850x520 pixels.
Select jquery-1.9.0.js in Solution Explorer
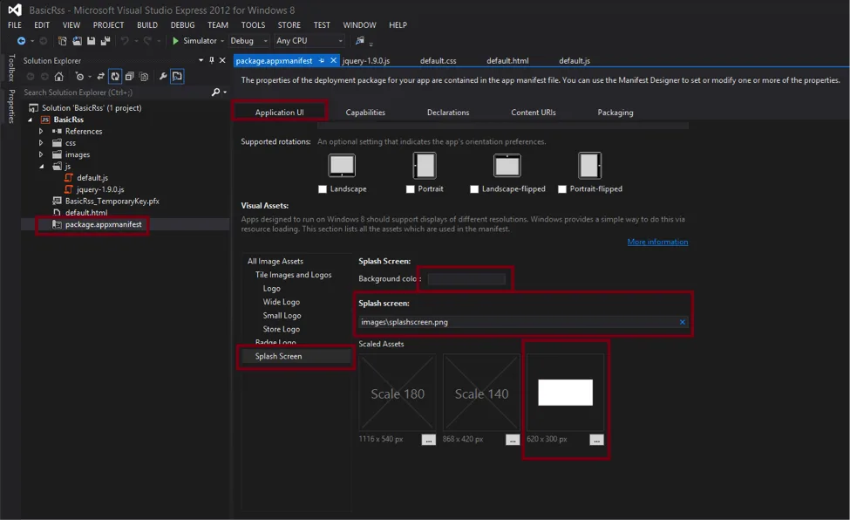pos(100,189)
